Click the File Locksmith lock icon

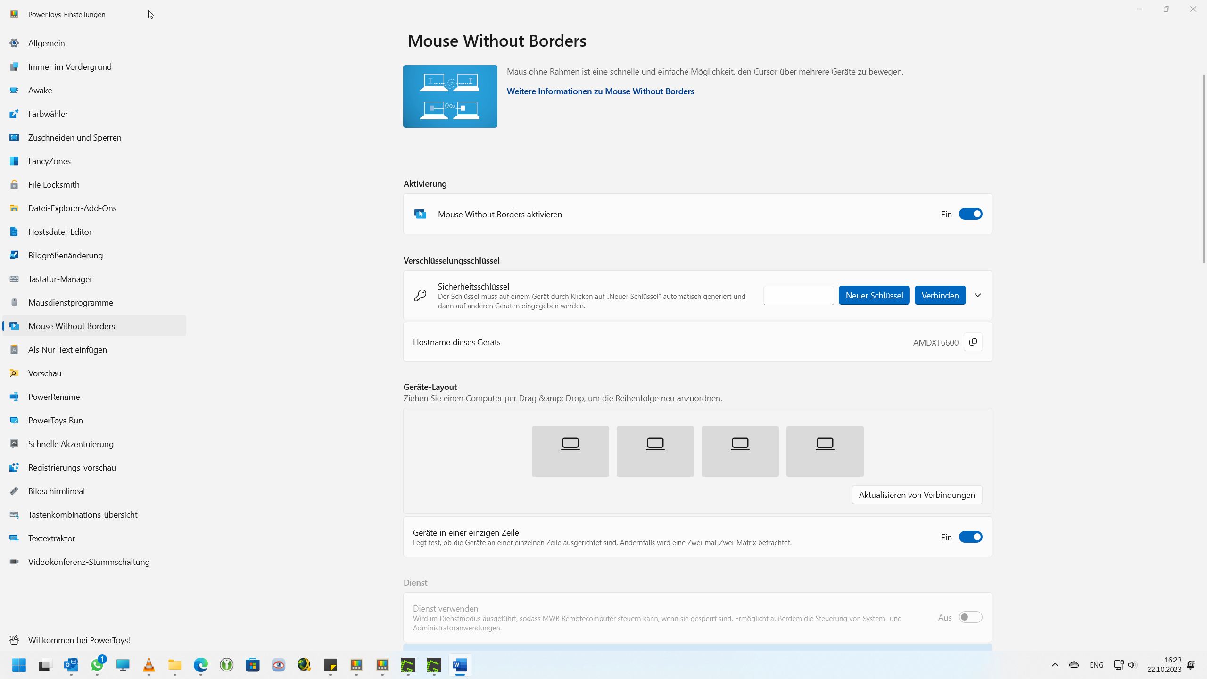14,184
